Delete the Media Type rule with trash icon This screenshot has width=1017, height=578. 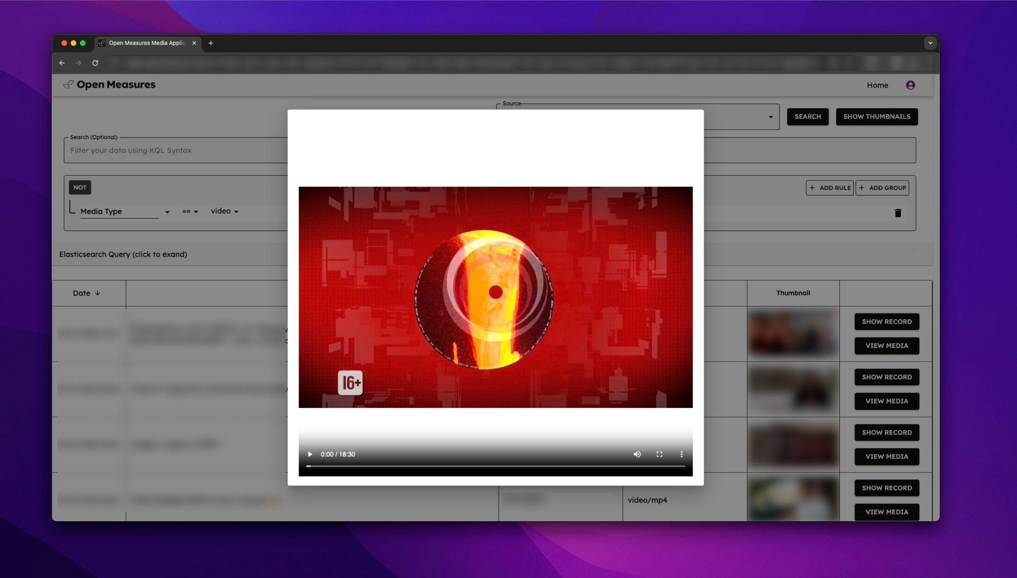(898, 213)
